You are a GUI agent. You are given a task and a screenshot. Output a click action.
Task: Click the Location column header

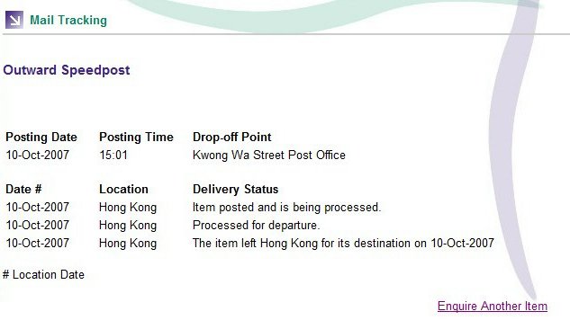click(x=123, y=190)
